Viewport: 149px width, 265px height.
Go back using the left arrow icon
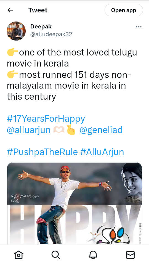click(x=10, y=10)
